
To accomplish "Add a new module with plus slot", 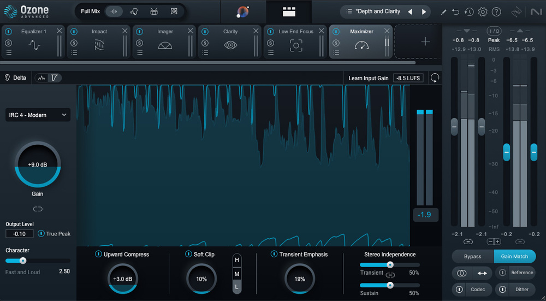I will tap(425, 42).
